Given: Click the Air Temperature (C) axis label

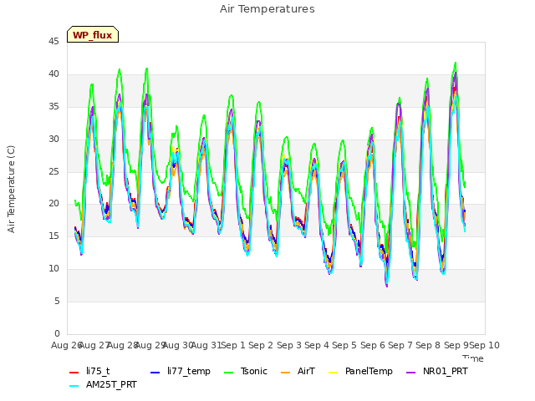Looking at the screenshot, I should point(11,189).
